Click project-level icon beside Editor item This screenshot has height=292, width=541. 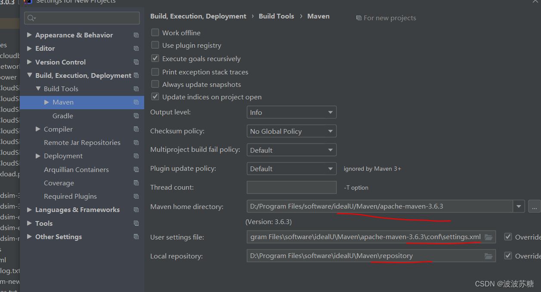click(x=136, y=49)
